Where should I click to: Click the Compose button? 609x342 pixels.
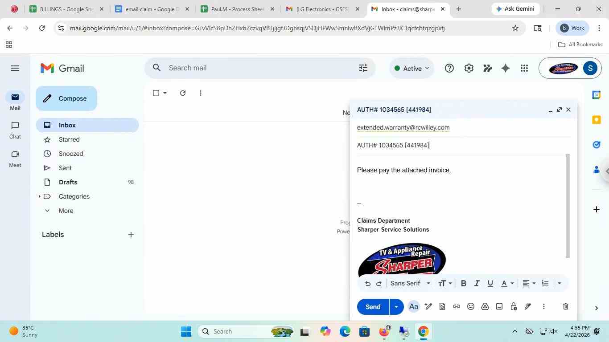point(66,98)
